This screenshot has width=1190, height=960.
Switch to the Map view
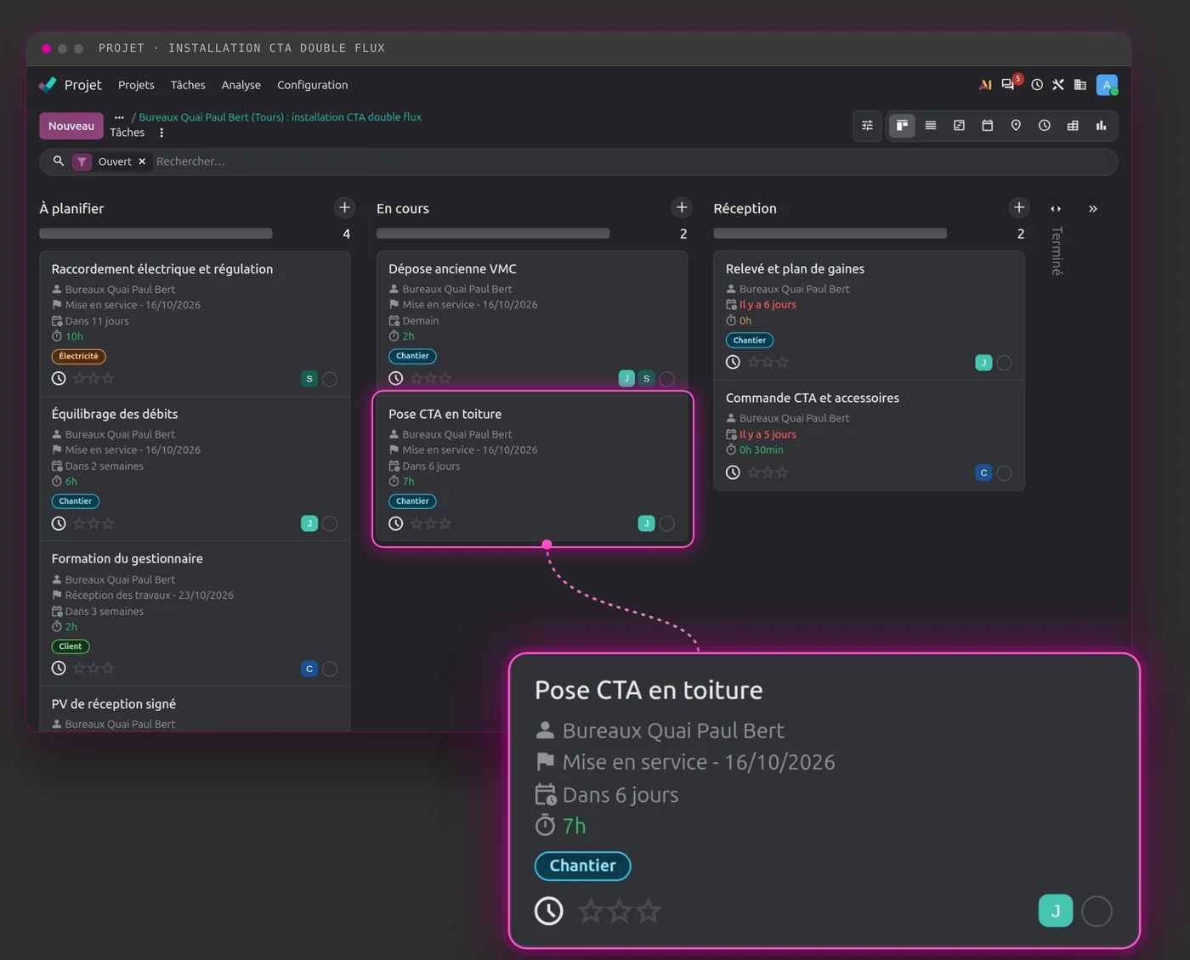click(x=1016, y=126)
